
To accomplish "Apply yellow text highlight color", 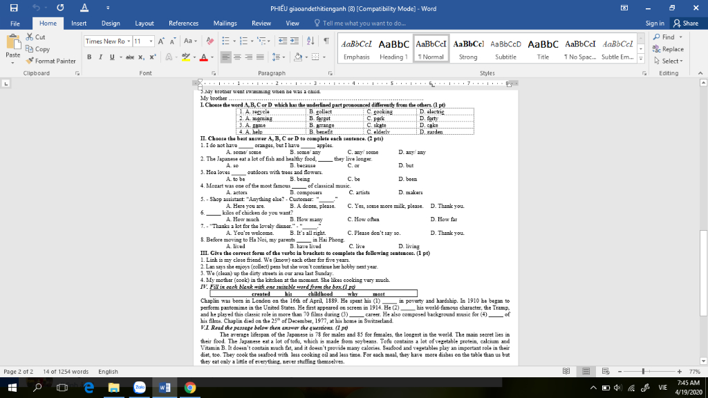I will coord(185,57).
